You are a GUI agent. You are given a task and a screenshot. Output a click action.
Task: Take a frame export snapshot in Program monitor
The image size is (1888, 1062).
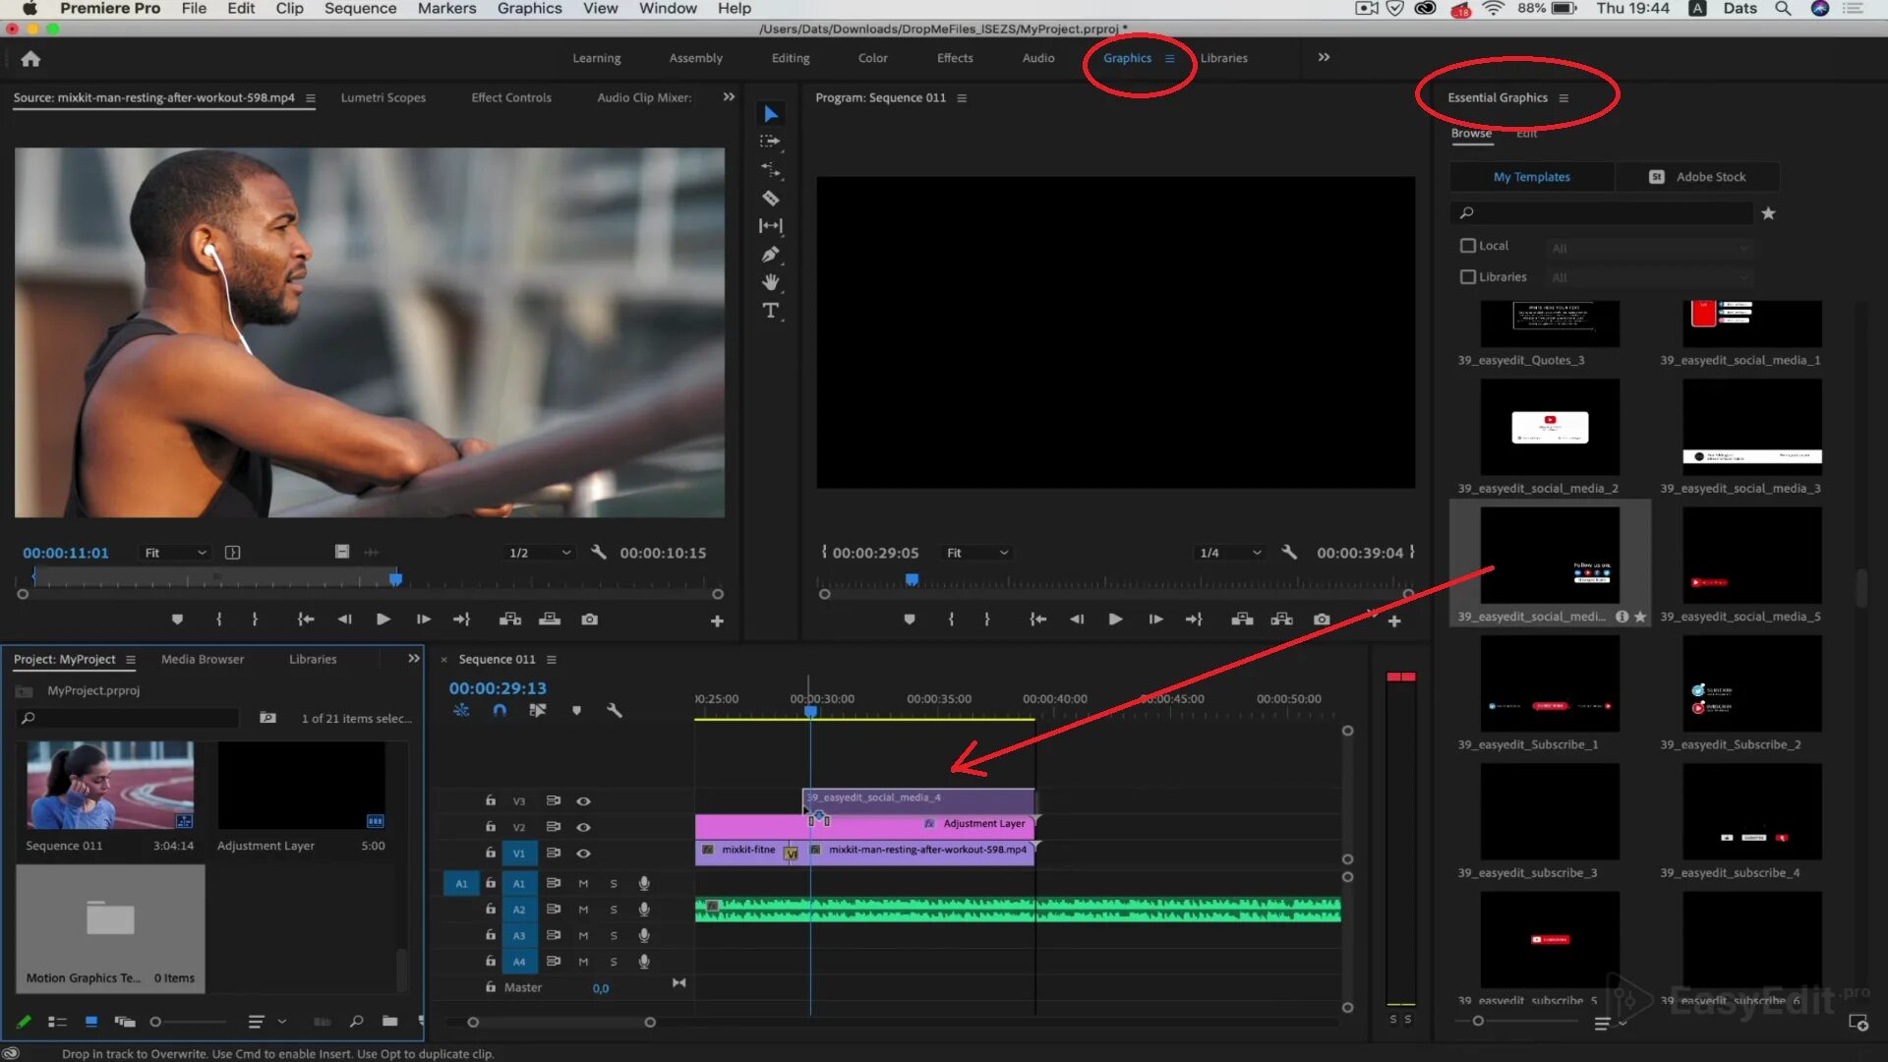click(x=1322, y=619)
